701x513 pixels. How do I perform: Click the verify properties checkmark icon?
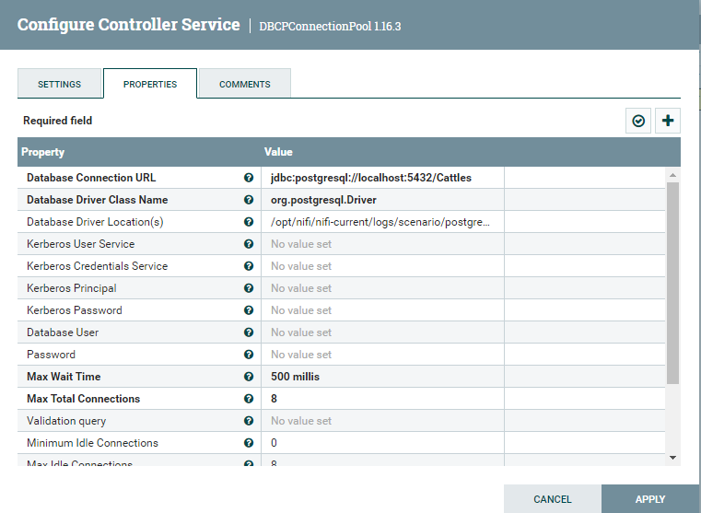[x=638, y=121]
